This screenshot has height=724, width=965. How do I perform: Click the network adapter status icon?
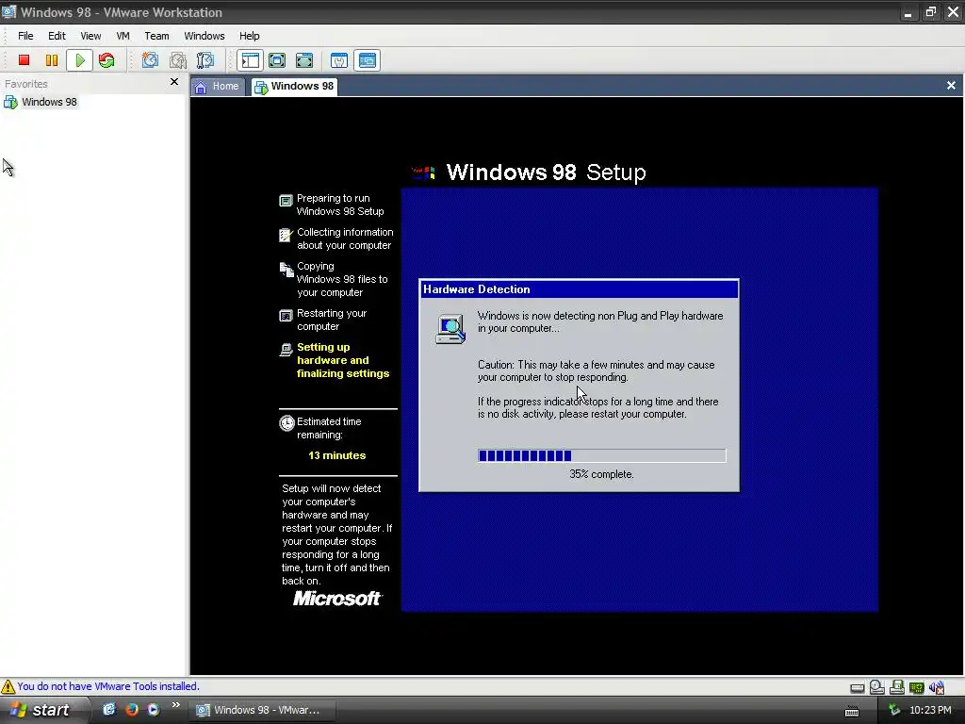[x=916, y=687]
